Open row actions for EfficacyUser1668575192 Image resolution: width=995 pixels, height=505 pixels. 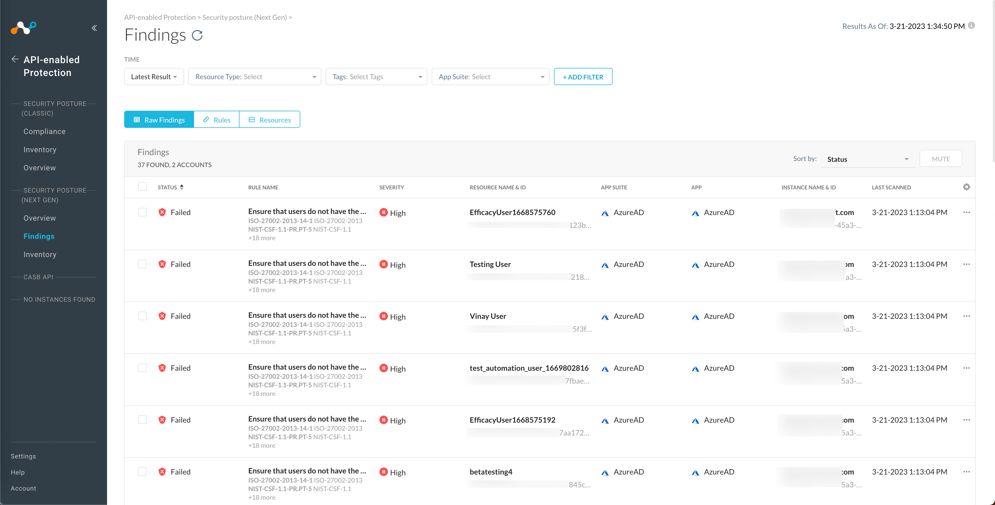coord(966,420)
